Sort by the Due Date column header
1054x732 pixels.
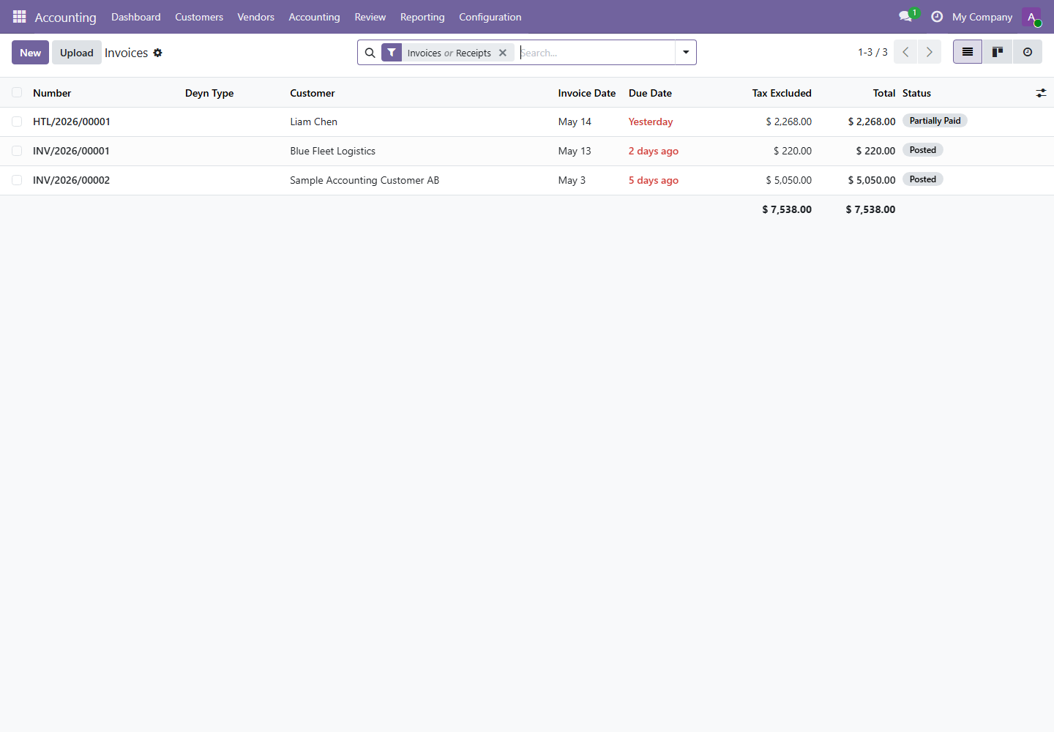(650, 93)
